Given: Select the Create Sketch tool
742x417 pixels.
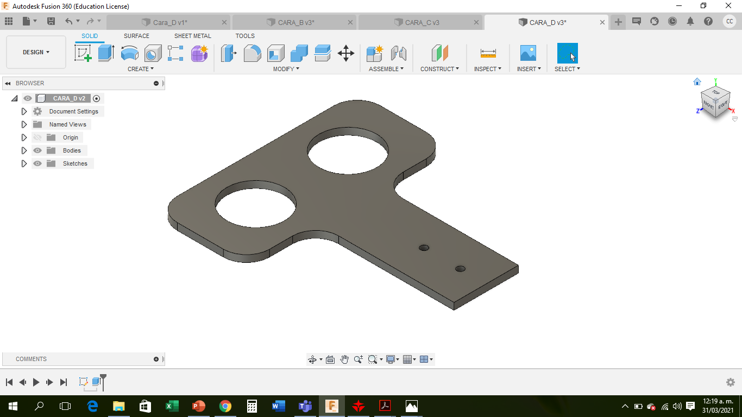Looking at the screenshot, I should pyautogui.click(x=83, y=53).
